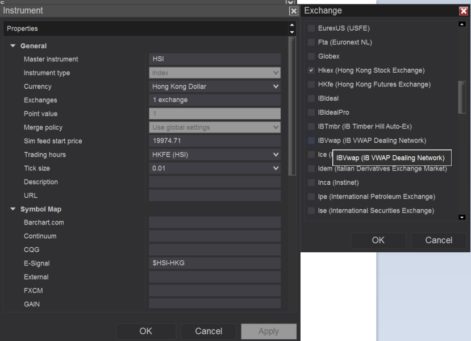Screen dimensions: 471x341
Task: Check Ise (International Securities Exchange)
Action: tap(311, 211)
